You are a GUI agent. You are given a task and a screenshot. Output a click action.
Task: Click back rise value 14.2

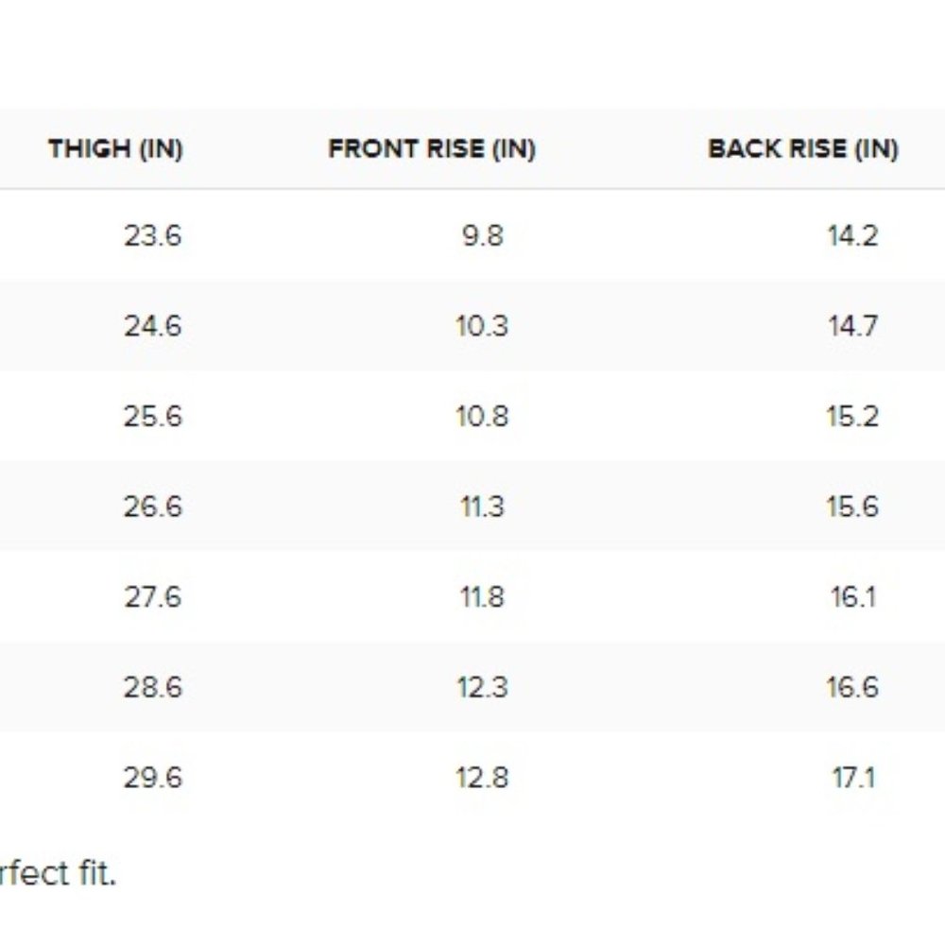point(852,235)
